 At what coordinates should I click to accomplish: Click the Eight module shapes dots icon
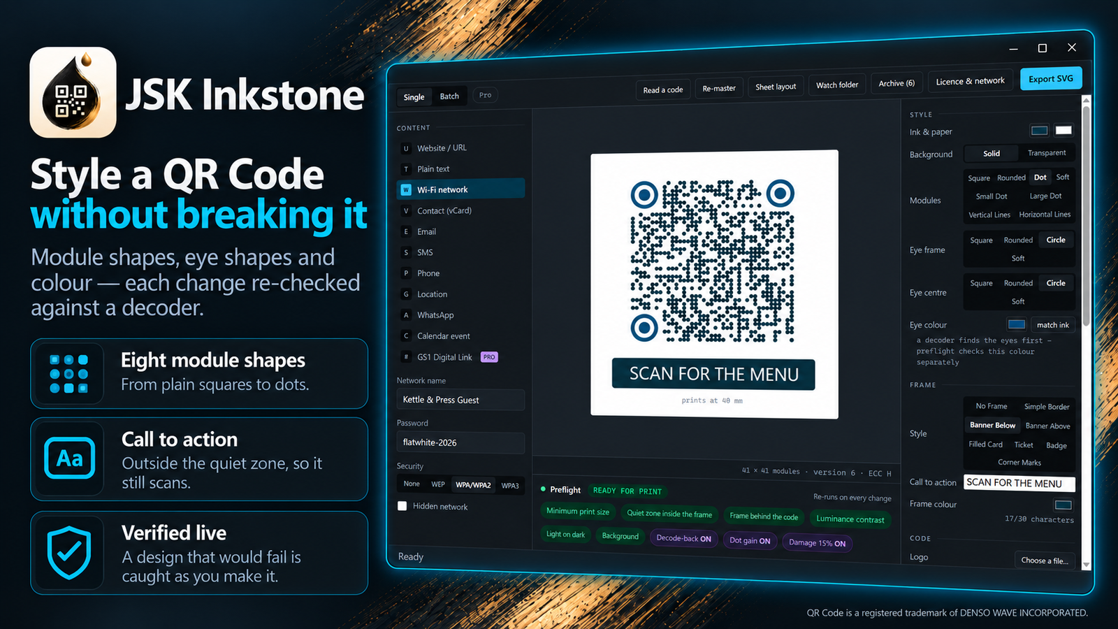pos(68,374)
